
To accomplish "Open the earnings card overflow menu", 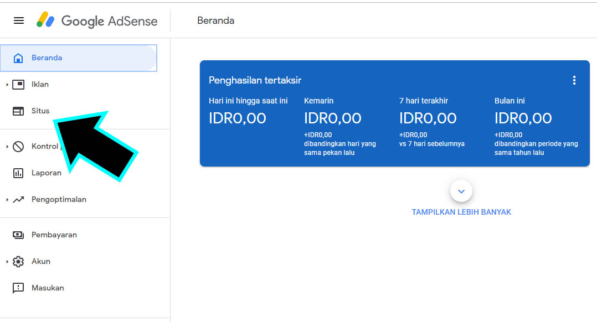I will 574,80.
